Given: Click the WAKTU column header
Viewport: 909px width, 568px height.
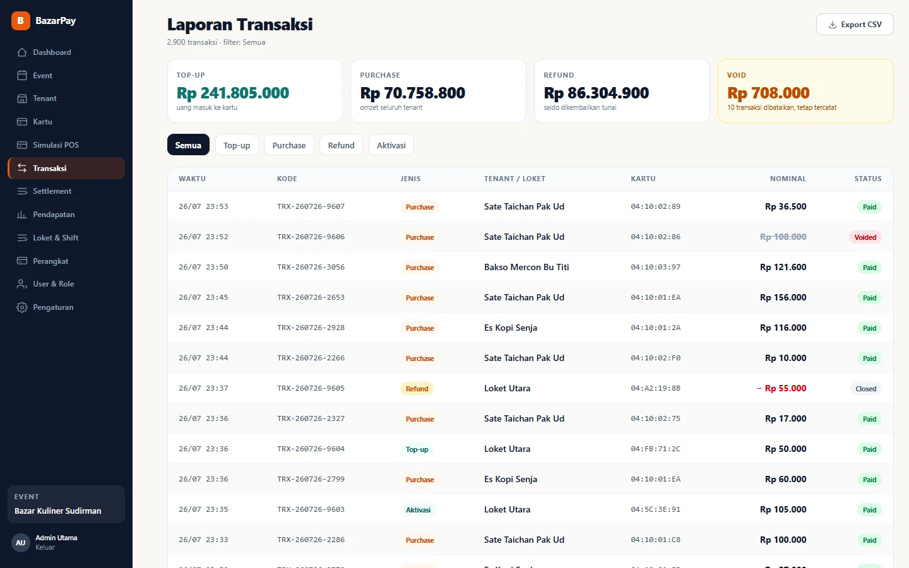Looking at the screenshot, I should pos(193,179).
